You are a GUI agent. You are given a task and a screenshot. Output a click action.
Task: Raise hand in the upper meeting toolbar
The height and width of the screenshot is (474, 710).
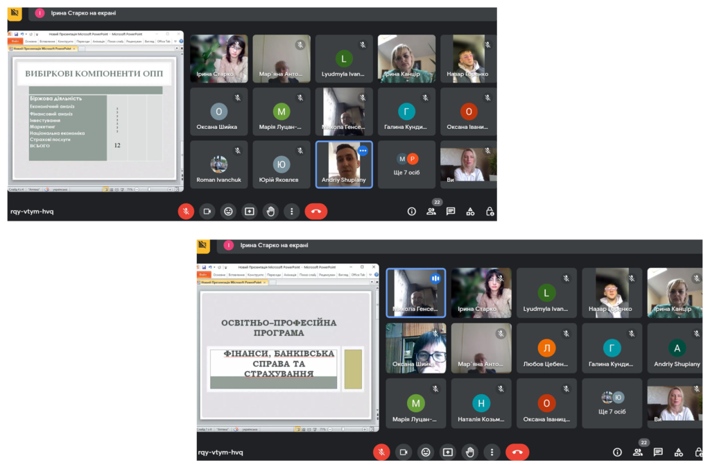point(270,211)
